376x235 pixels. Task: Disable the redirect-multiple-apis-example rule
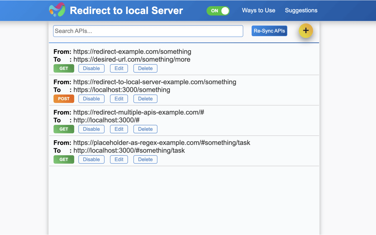pyautogui.click(x=91, y=129)
